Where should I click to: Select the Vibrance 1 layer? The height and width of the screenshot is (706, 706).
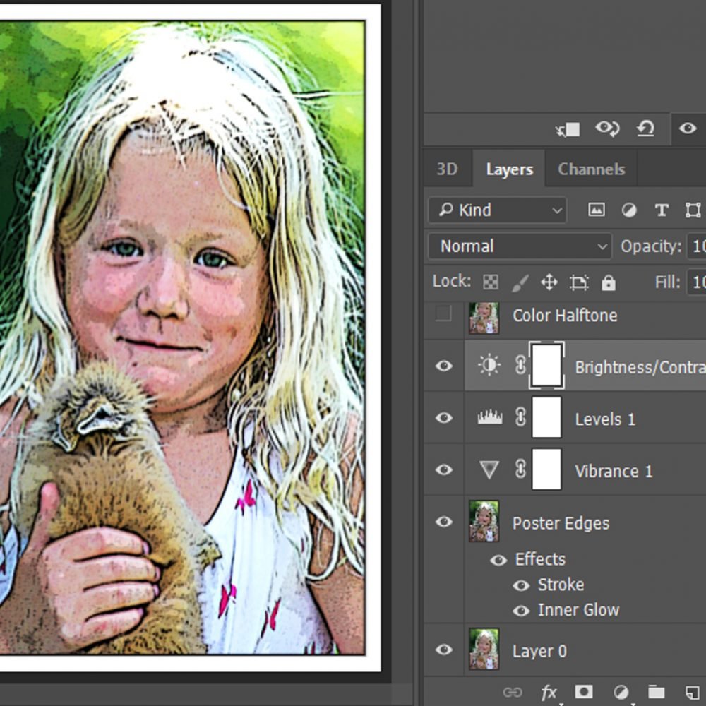pyautogui.click(x=614, y=470)
